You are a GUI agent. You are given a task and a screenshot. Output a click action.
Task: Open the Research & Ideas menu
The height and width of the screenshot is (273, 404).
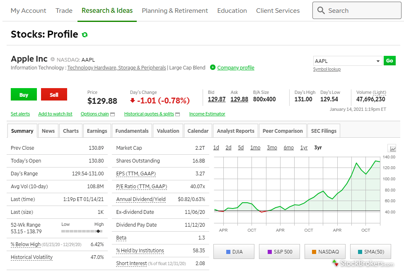point(107,11)
